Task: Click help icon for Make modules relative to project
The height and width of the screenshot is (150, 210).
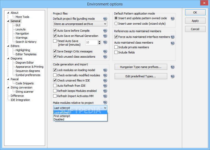Action: tap(105, 102)
